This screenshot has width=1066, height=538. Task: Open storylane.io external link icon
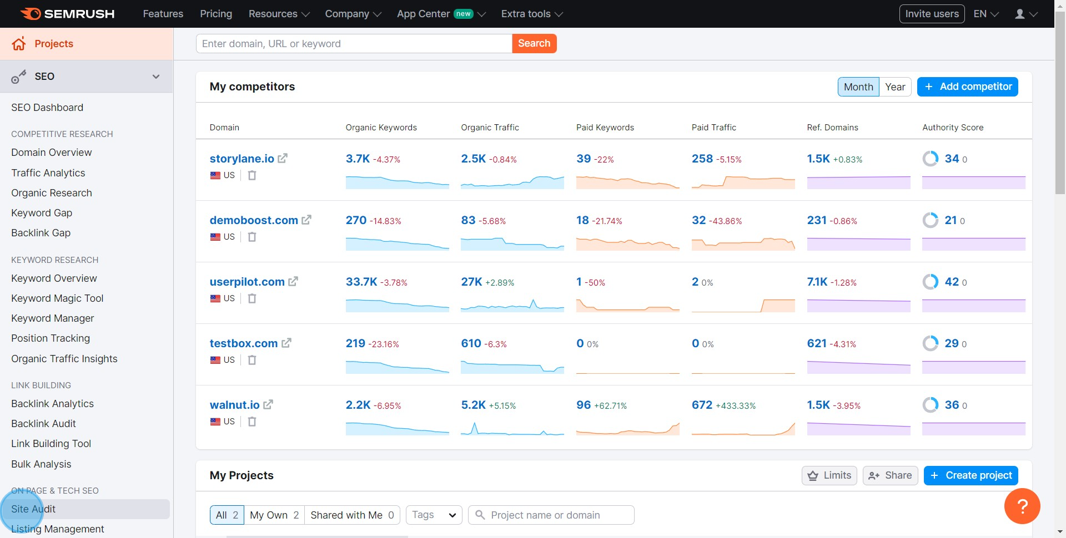283,159
